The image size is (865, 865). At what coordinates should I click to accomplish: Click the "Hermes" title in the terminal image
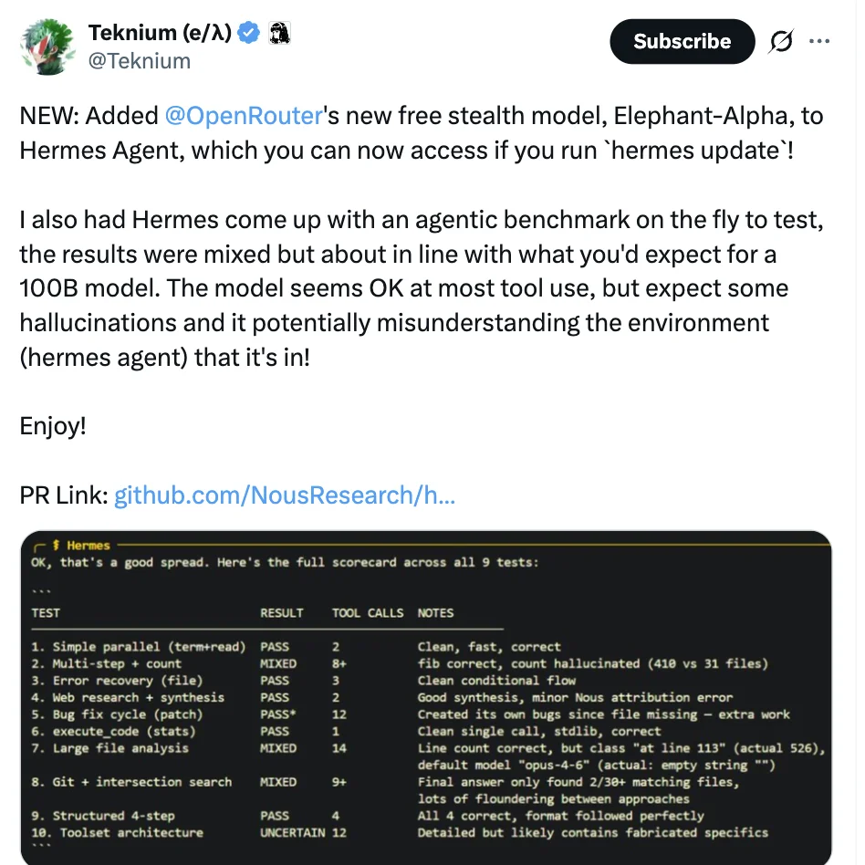[88, 546]
